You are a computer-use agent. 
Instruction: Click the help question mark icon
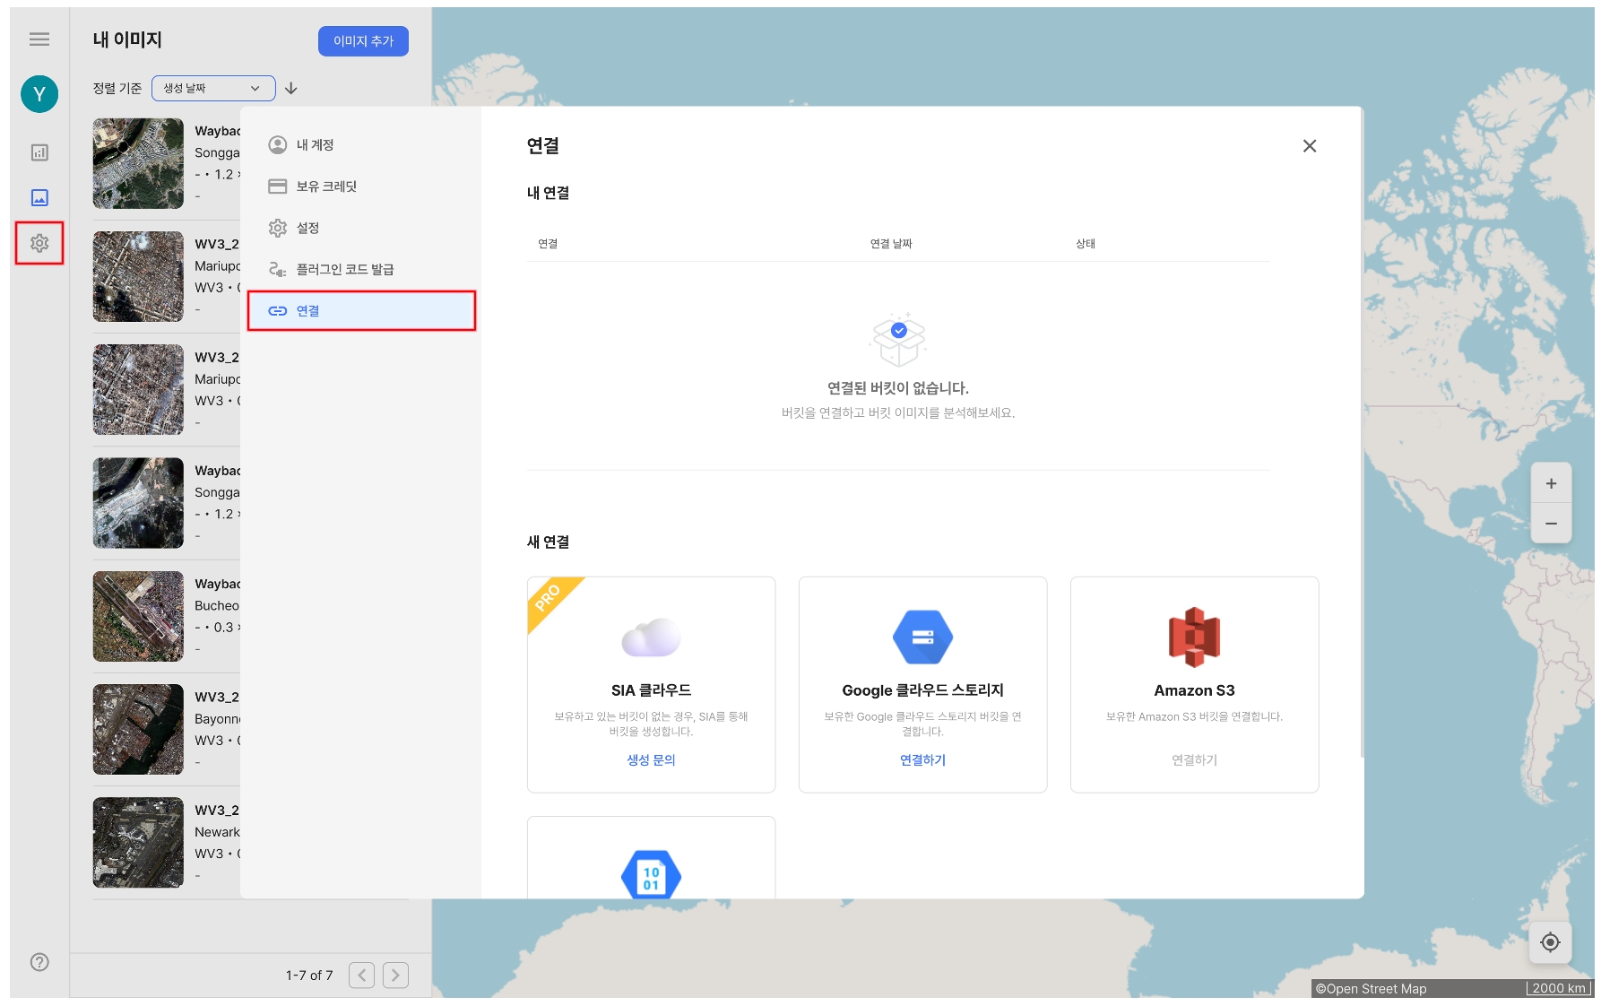click(39, 962)
